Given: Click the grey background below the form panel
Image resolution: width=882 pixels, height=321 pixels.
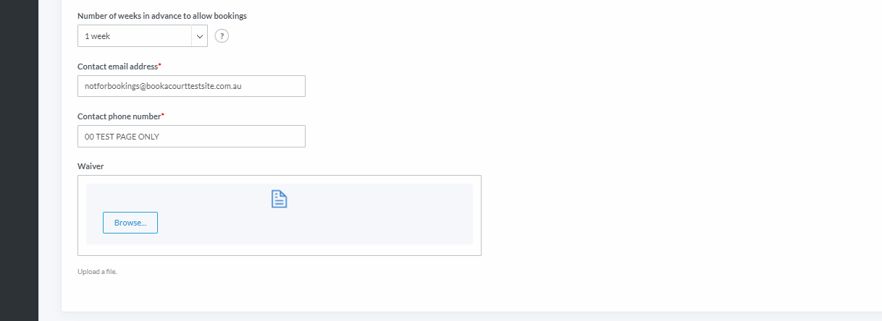Looking at the screenshot, I should pos(460,317).
